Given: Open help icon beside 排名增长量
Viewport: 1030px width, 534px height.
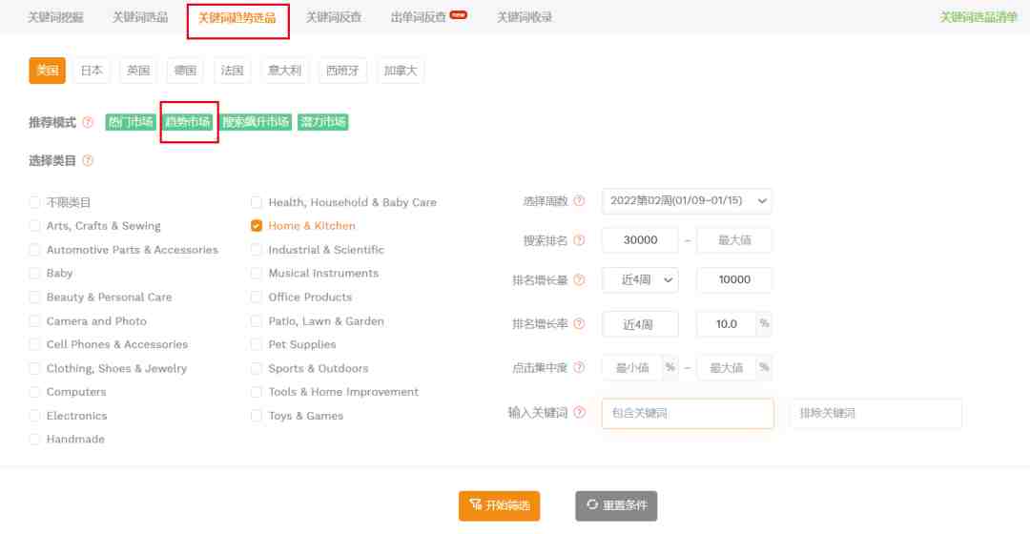Looking at the screenshot, I should point(579,279).
